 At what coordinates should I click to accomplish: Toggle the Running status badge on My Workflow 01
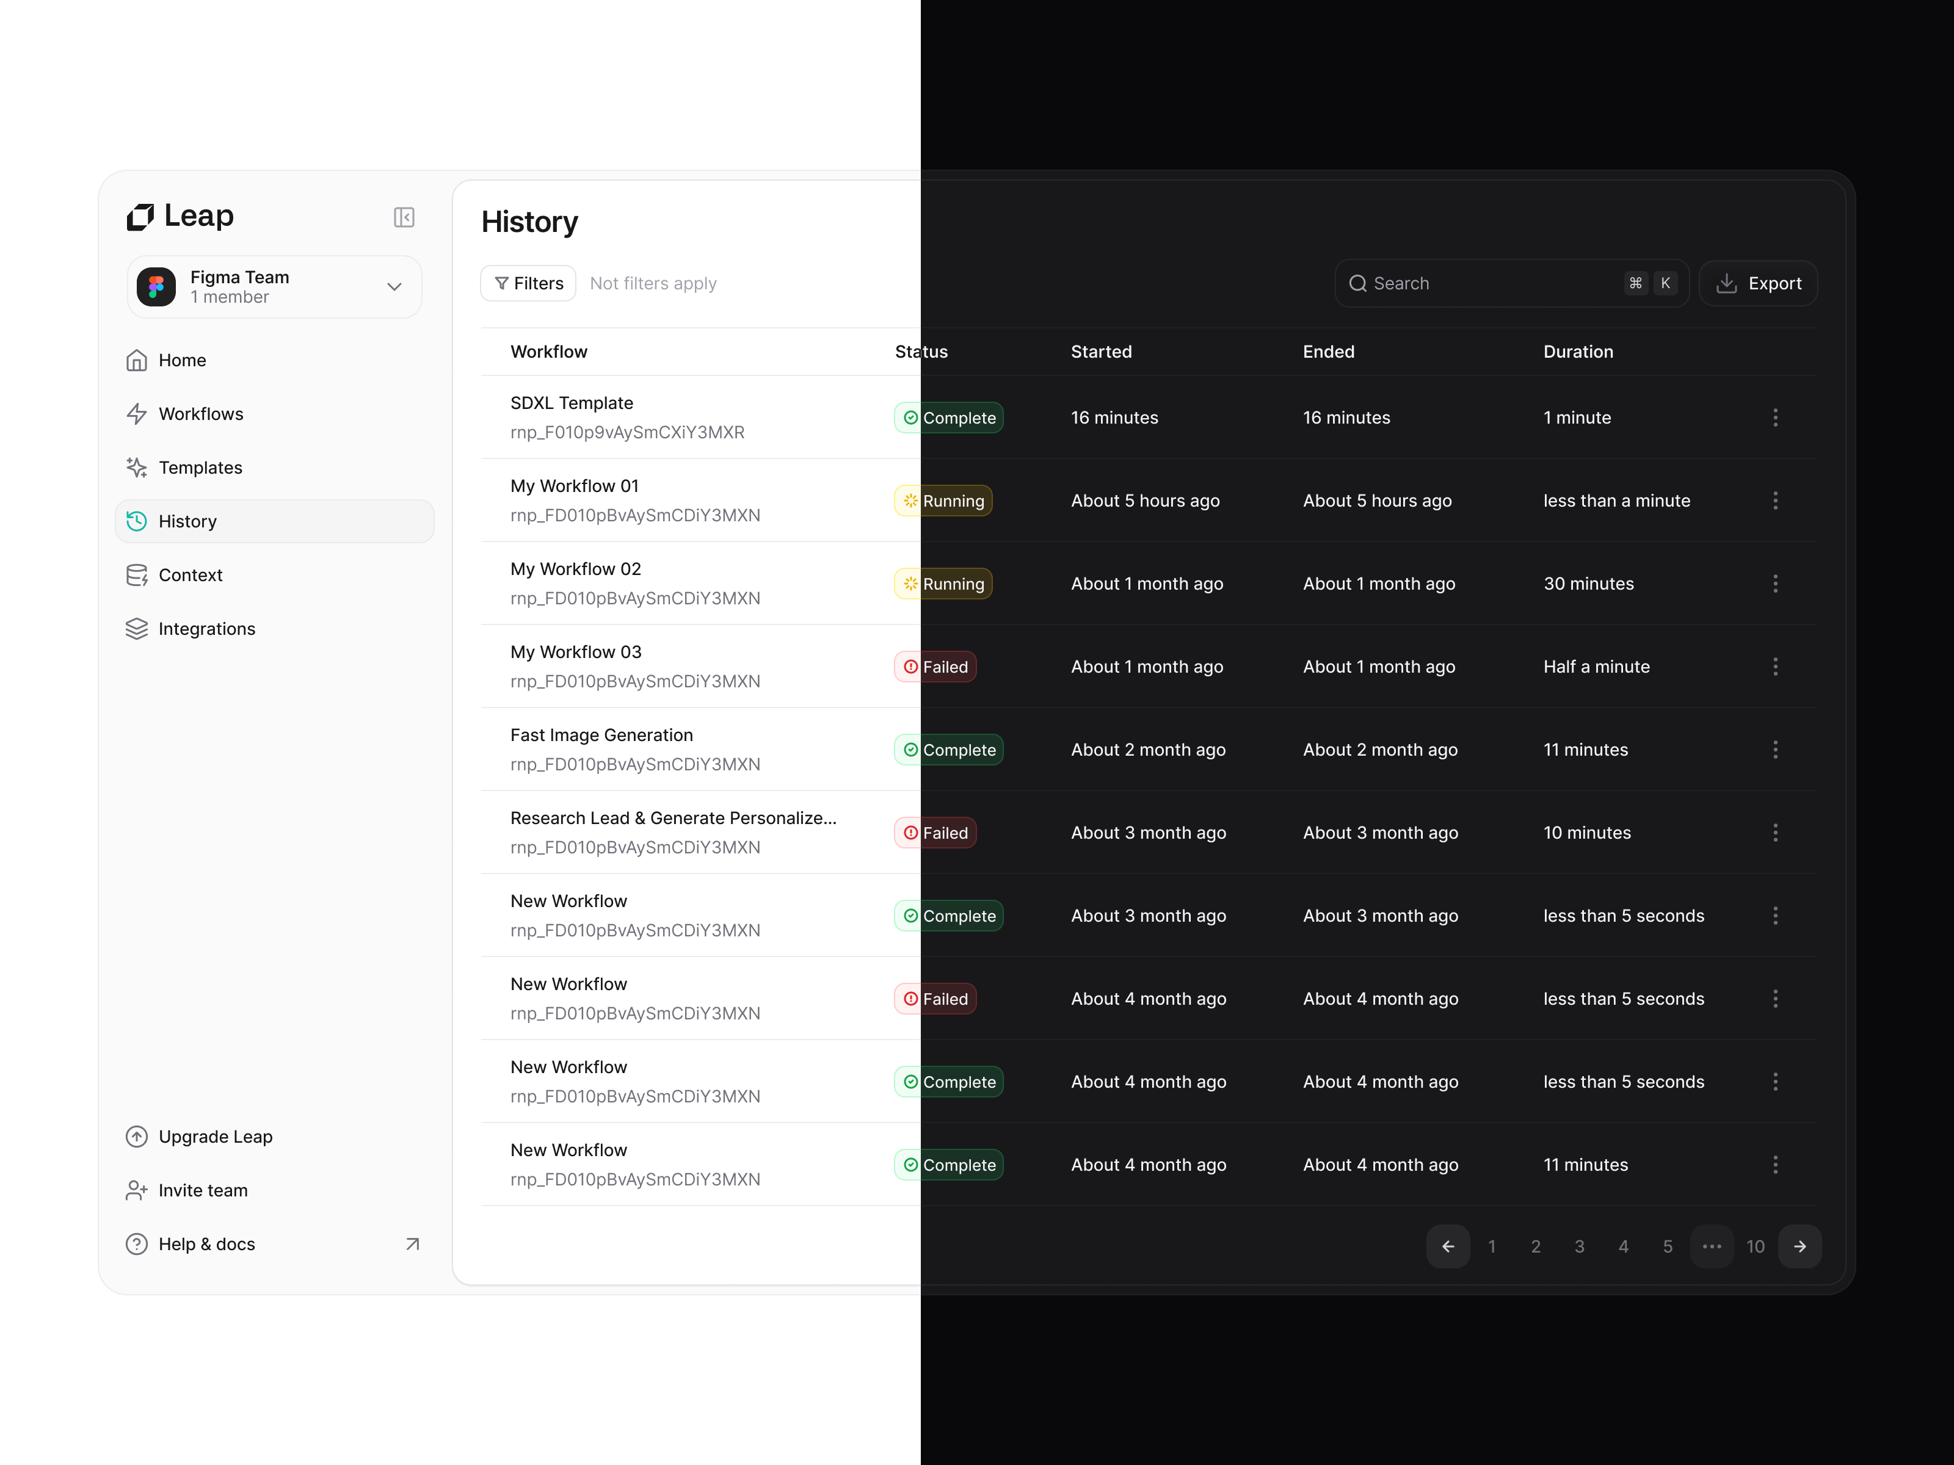[943, 500]
